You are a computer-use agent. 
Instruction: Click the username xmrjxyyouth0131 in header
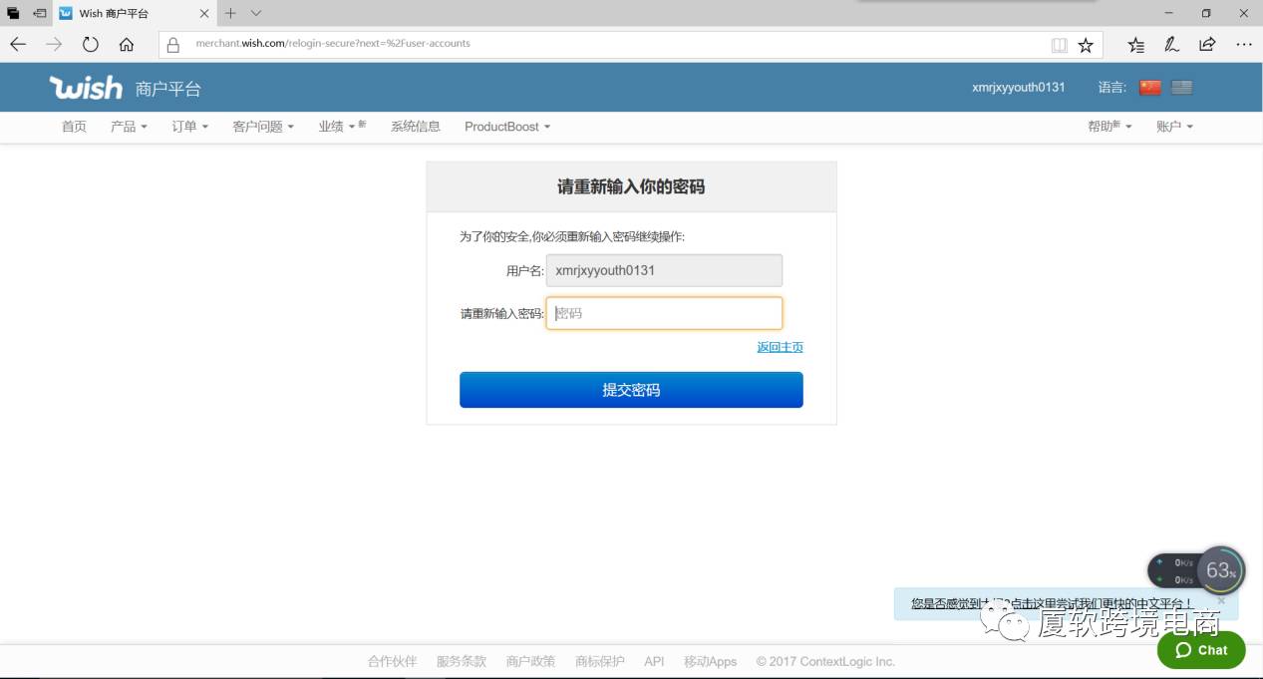[1019, 88]
